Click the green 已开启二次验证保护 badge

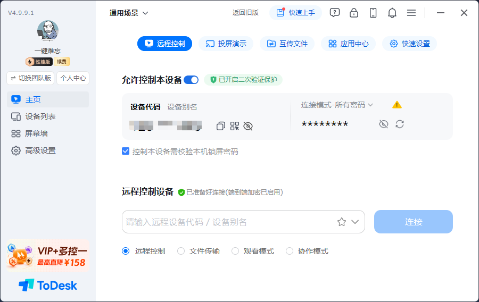(x=243, y=80)
